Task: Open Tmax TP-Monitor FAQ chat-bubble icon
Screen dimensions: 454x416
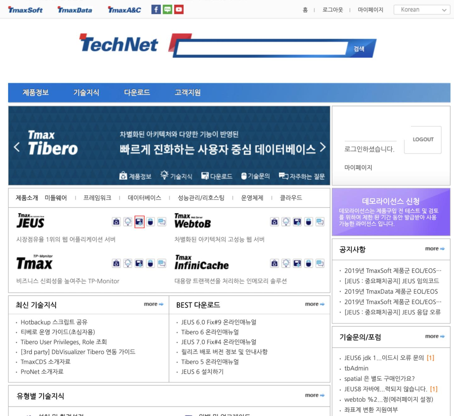Action: (162, 263)
